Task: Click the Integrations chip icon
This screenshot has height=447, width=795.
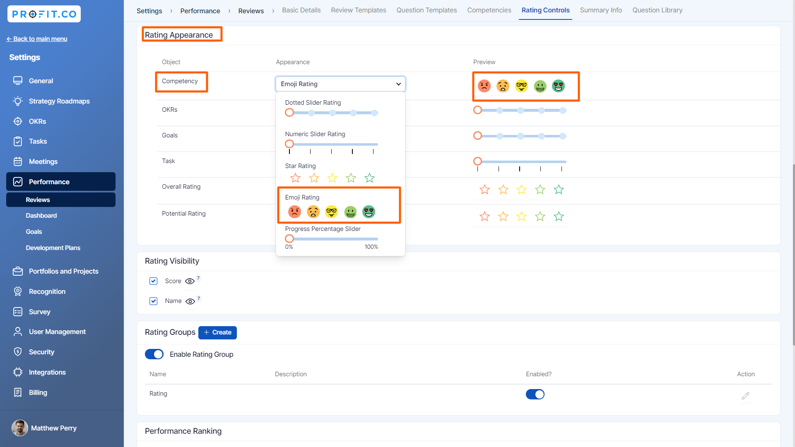Action: click(x=18, y=372)
